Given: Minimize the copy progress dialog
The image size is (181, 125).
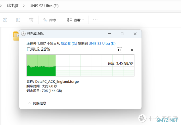Looking at the screenshot, I should (x=109, y=34).
